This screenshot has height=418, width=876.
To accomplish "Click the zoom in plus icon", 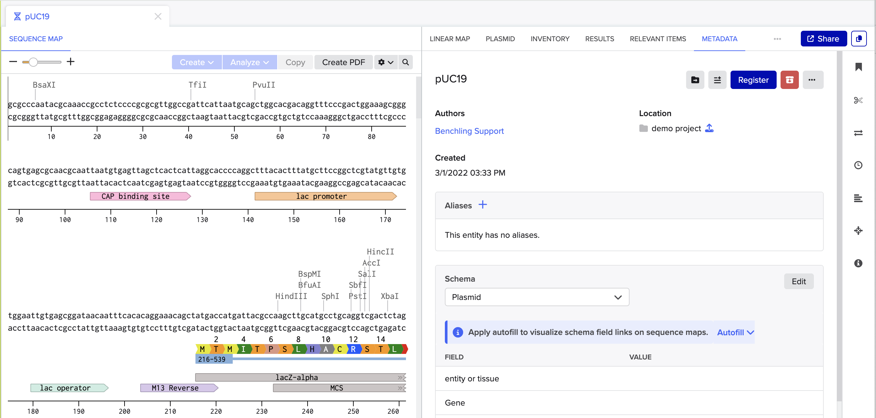I will click(x=70, y=61).
